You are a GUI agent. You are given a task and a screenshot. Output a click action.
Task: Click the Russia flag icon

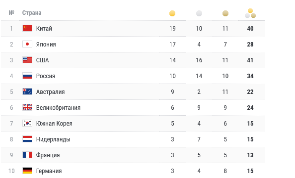click(27, 76)
